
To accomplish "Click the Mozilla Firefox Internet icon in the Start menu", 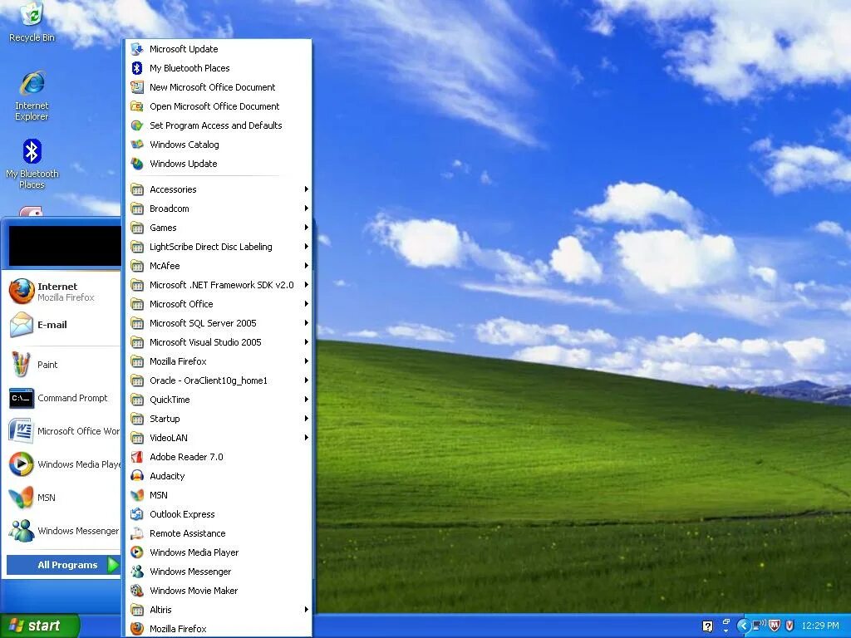I will 22,292.
